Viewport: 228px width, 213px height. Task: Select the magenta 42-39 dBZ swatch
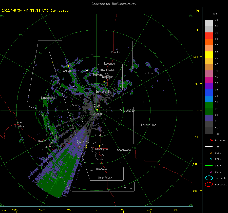click(x=209, y=80)
